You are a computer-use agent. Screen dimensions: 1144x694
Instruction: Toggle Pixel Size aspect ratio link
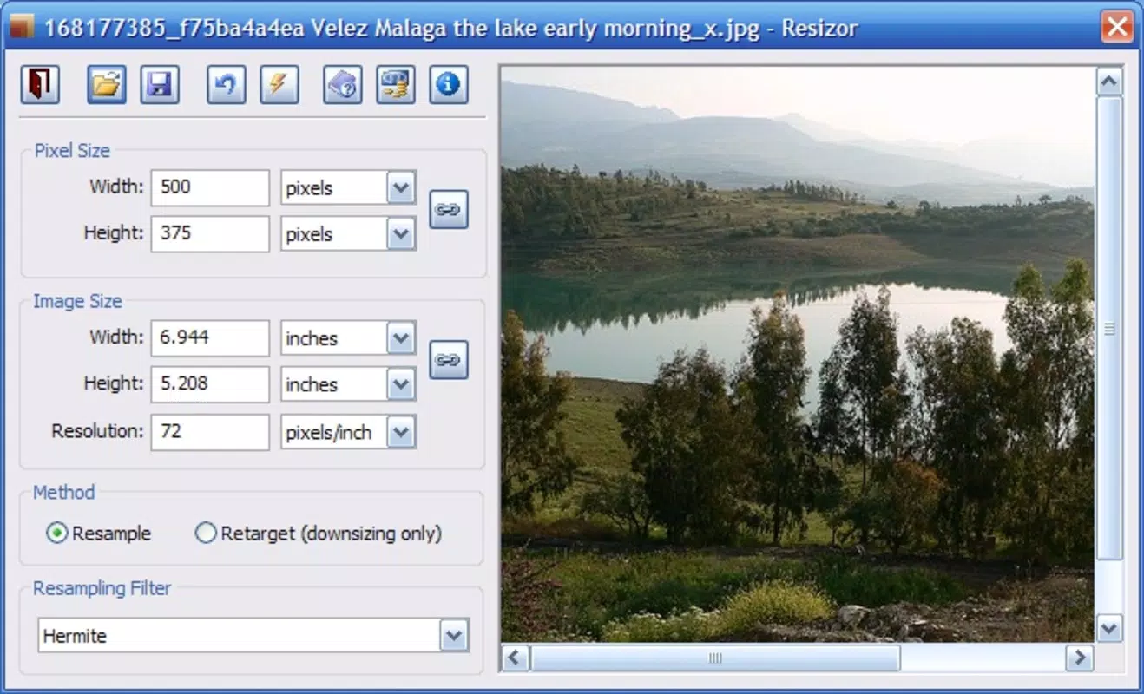(449, 210)
